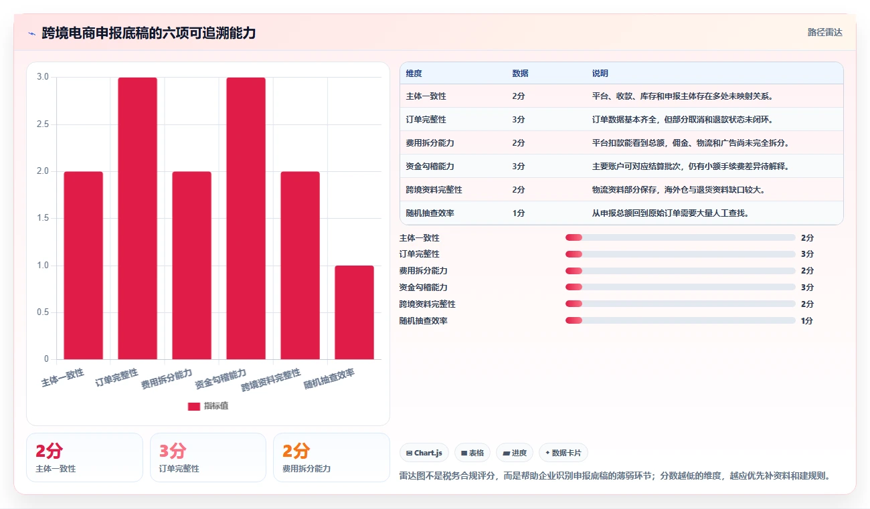Click the 说明 column header
The width and height of the screenshot is (870, 509).
click(600, 74)
